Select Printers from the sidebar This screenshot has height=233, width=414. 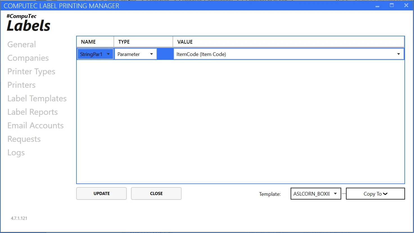21,85
